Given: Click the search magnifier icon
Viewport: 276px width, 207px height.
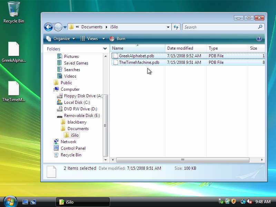Looking at the screenshot, I should (260, 27).
